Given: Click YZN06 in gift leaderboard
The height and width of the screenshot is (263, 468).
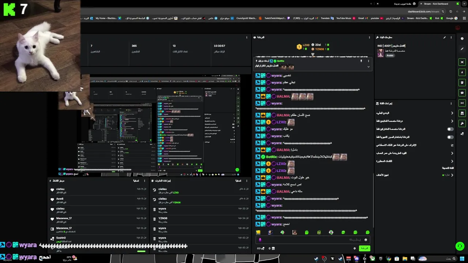Looking at the screenshot, I should point(320,49).
